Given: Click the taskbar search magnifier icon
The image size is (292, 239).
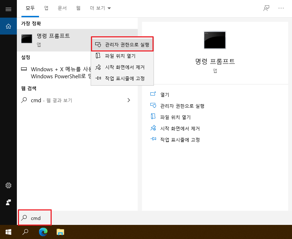Looking at the screenshot, I should (25, 232).
